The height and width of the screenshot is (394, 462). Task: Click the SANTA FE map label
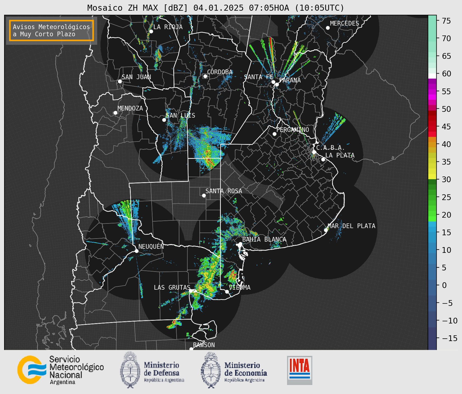click(x=259, y=77)
